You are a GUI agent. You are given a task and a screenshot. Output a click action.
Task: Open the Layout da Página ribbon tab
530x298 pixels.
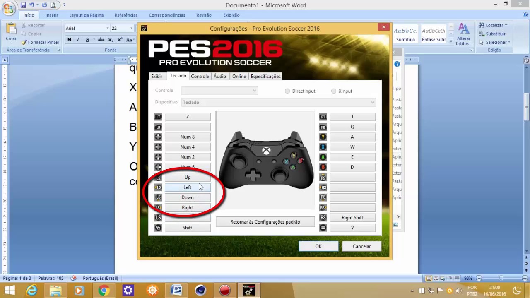86,15
